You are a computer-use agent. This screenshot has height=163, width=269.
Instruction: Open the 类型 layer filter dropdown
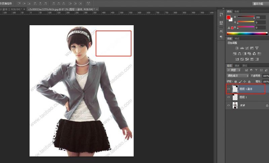tap(234, 70)
